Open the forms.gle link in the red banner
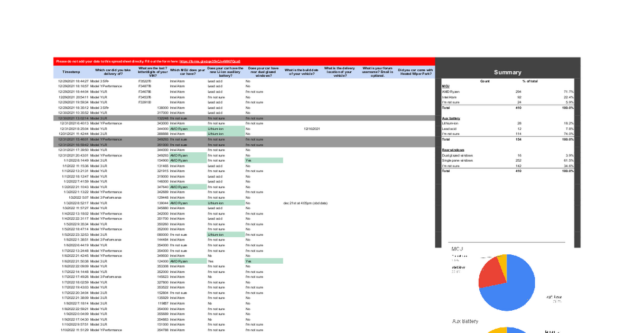This screenshot has height=333, width=634. click(210, 61)
